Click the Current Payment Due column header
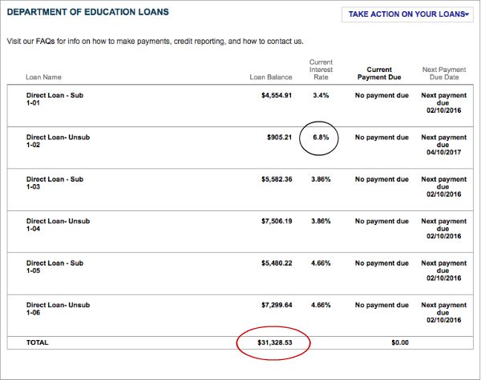This screenshot has height=380, width=481. coord(382,74)
